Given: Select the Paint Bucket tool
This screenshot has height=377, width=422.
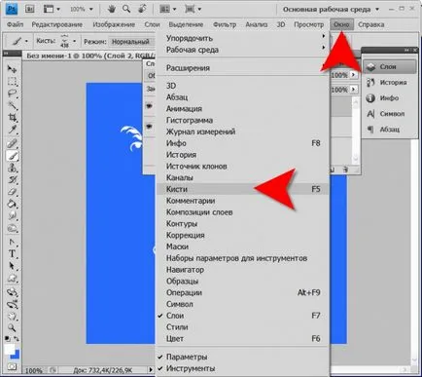Looking at the screenshot, I should pyautogui.click(x=12, y=204).
